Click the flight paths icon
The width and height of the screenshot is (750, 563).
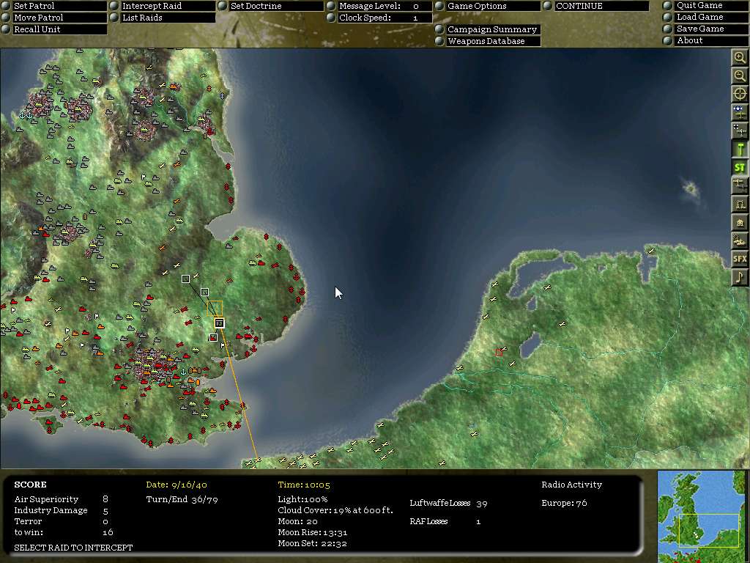(740, 185)
